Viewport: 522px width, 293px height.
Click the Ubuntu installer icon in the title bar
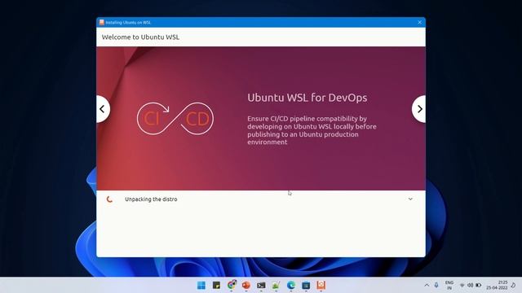pyautogui.click(x=101, y=22)
